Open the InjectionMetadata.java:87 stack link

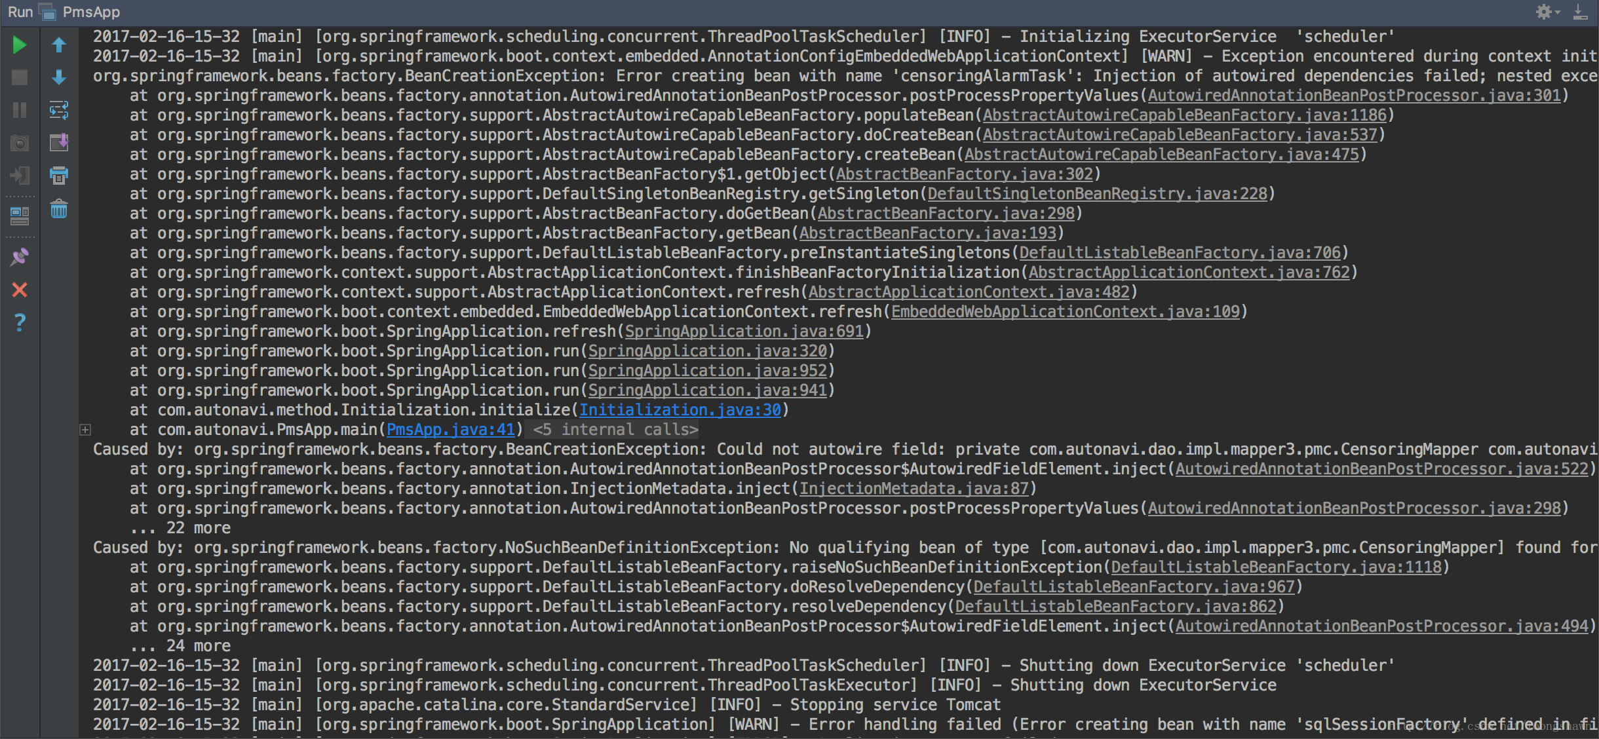tap(914, 489)
